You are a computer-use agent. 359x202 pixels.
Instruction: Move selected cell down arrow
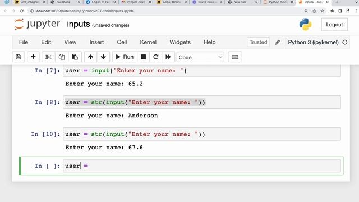pyautogui.click(x=103, y=57)
